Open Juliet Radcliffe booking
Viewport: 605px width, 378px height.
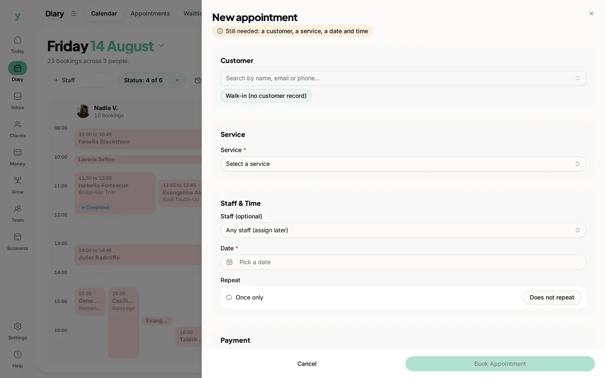click(x=139, y=255)
